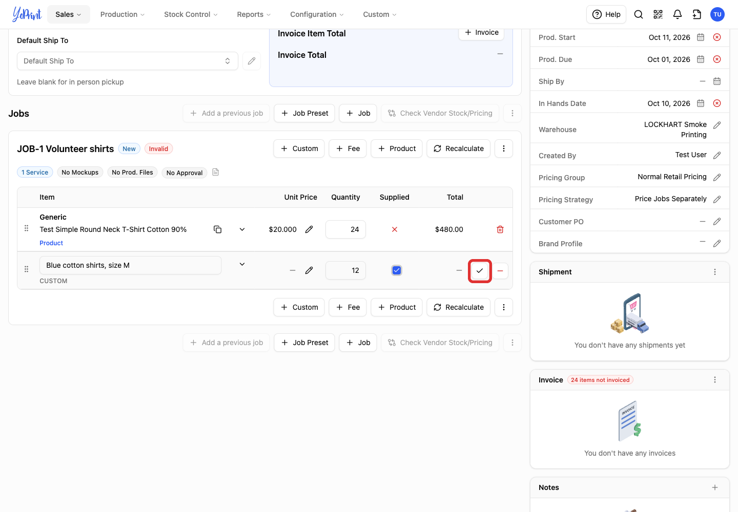The width and height of the screenshot is (738, 512).
Task: Edit Pricing Group with pencil icon
Action: [x=717, y=177]
